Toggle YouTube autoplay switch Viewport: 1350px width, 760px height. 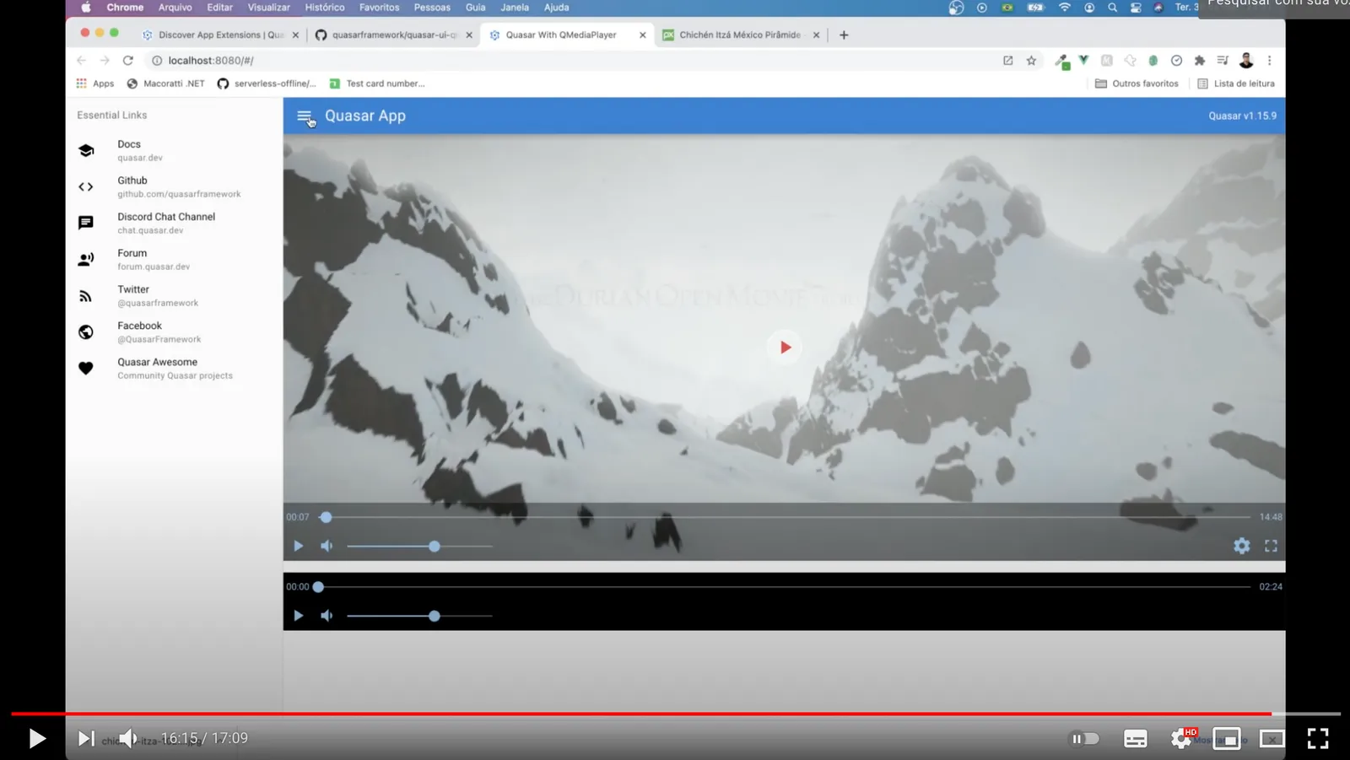coord(1085,739)
